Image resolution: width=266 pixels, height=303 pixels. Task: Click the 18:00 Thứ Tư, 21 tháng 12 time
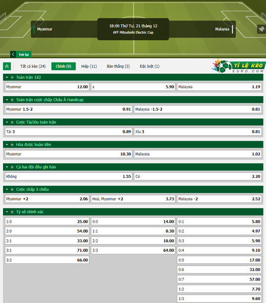pyautogui.click(x=133, y=26)
